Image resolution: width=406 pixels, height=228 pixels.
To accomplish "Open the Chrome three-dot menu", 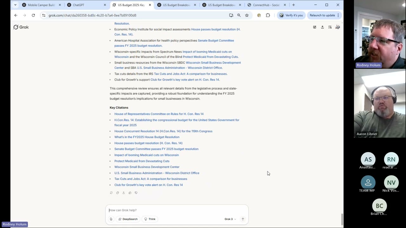I will pos(338,15).
